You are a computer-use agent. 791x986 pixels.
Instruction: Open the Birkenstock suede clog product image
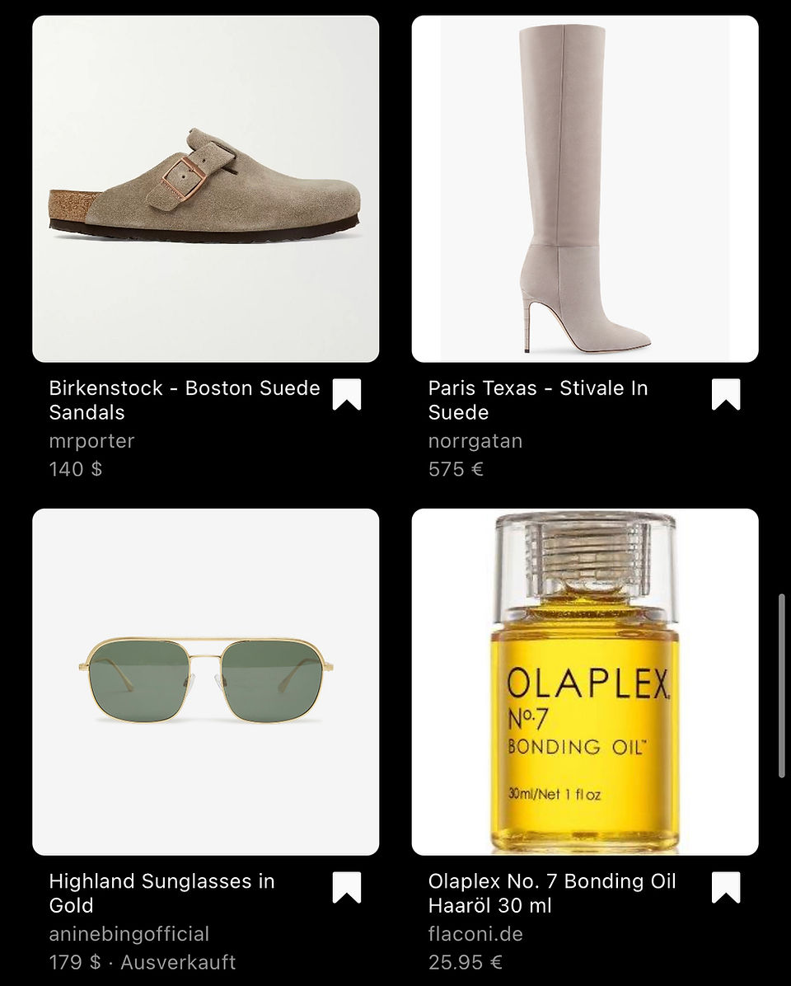point(205,189)
